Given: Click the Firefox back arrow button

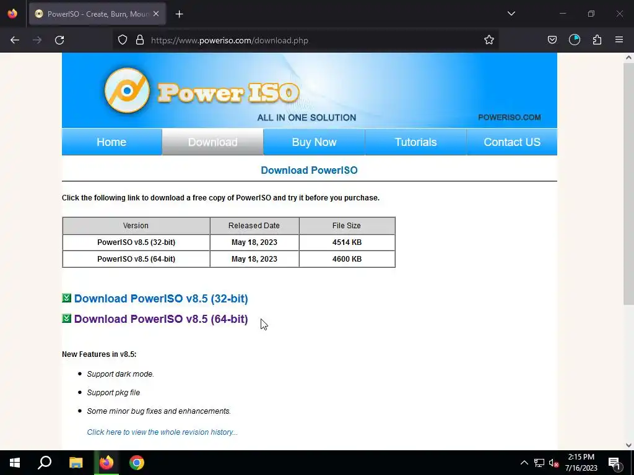Looking at the screenshot, I should tap(15, 40).
